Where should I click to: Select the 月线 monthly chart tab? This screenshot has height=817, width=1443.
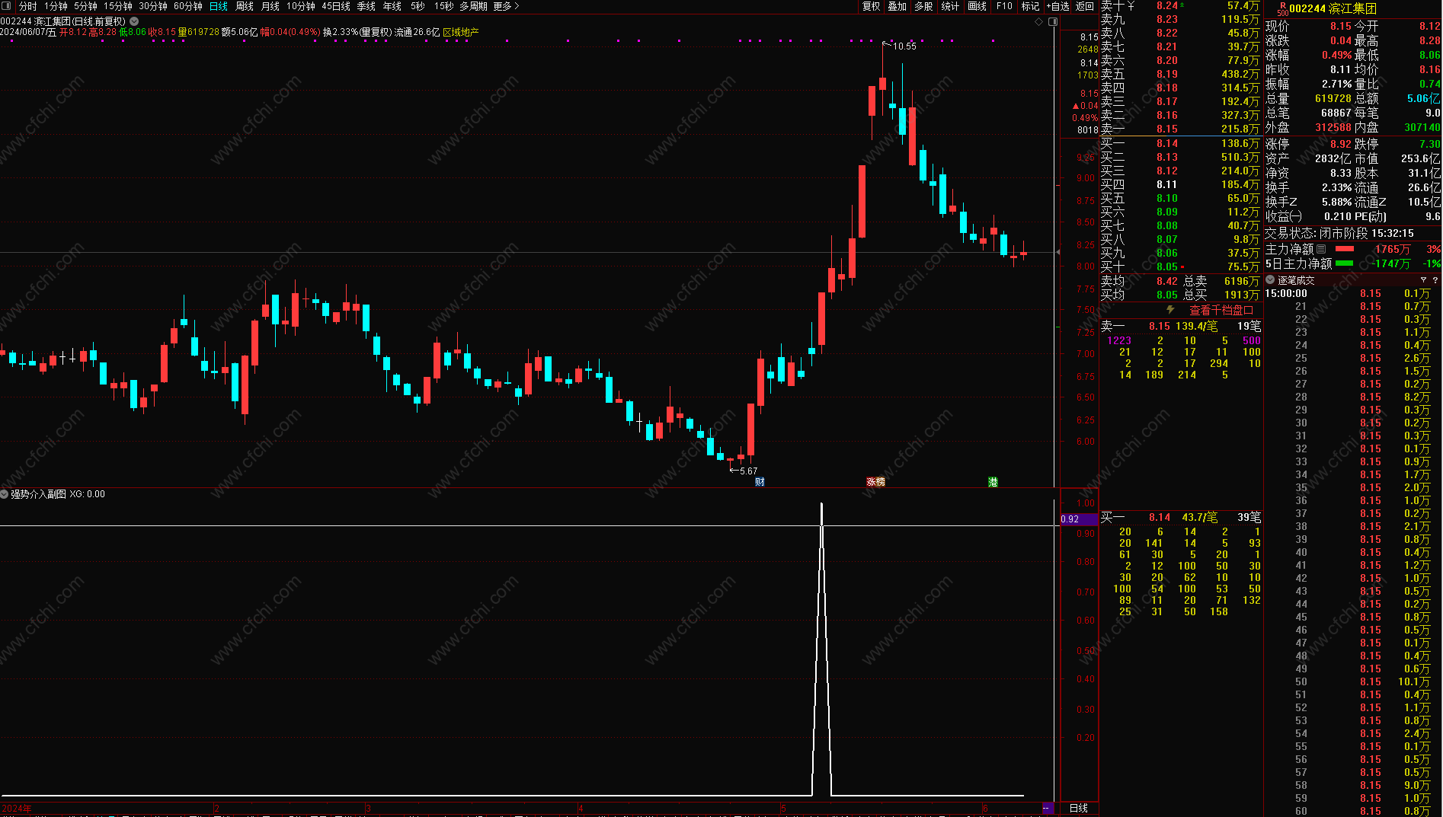click(270, 6)
